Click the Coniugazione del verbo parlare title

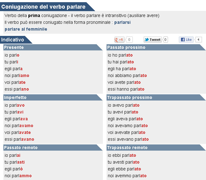click(43, 6)
